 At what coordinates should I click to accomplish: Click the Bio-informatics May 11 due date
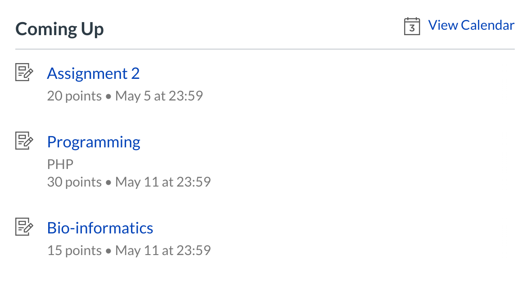pyautogui.click(x=163, y=251)
